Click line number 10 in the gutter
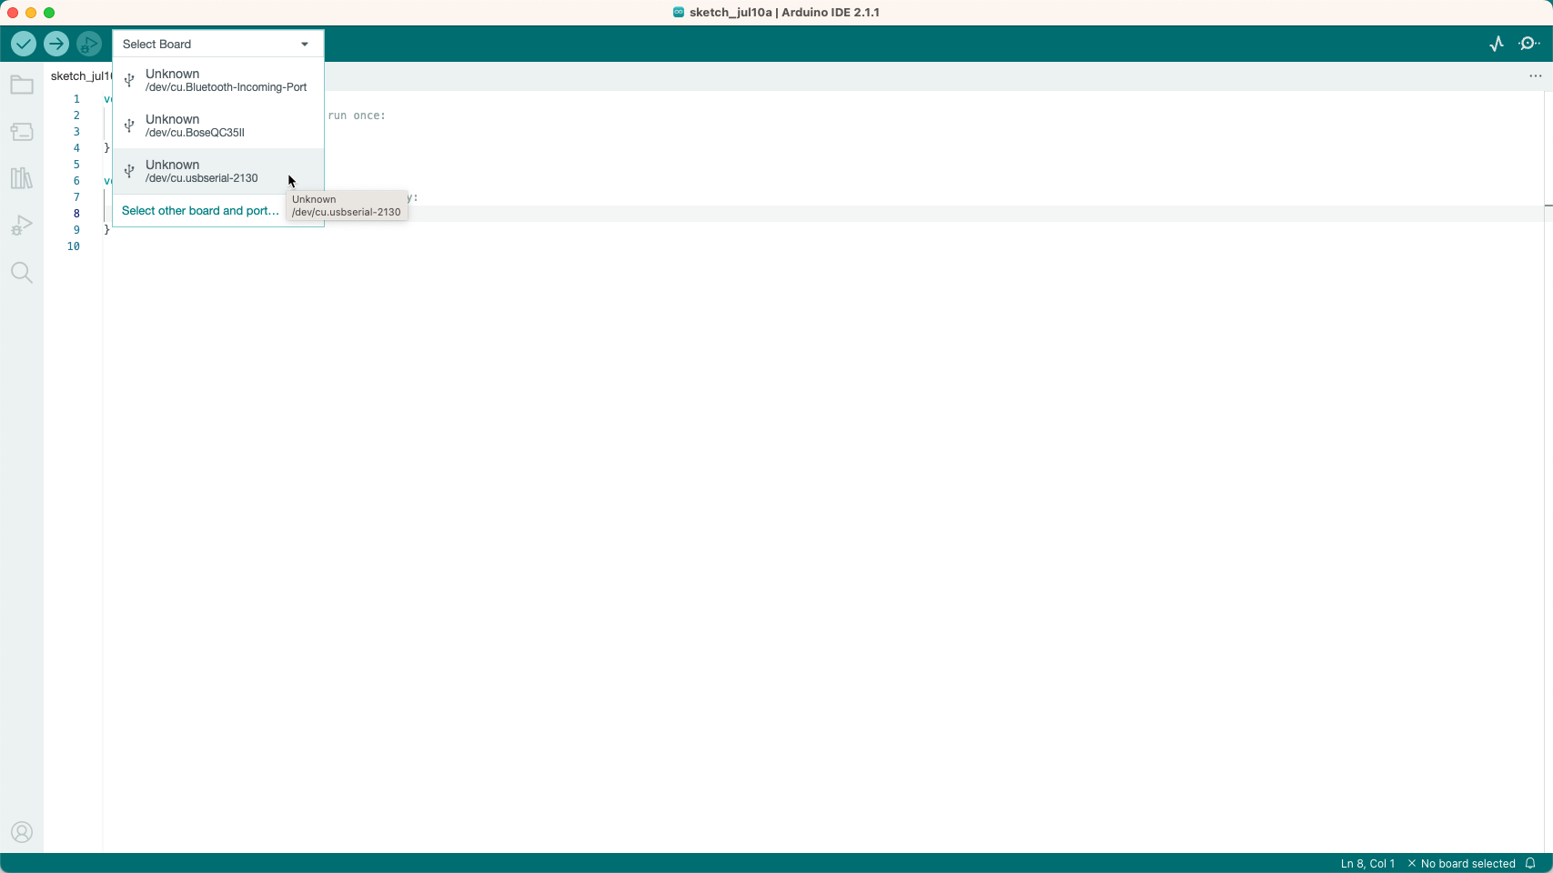 tap(74, 246)
